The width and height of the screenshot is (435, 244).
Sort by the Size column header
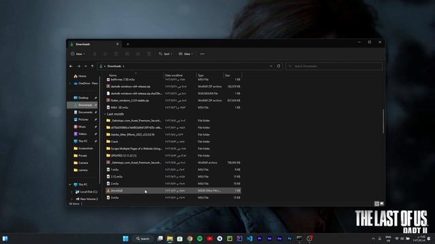point(232,75)
